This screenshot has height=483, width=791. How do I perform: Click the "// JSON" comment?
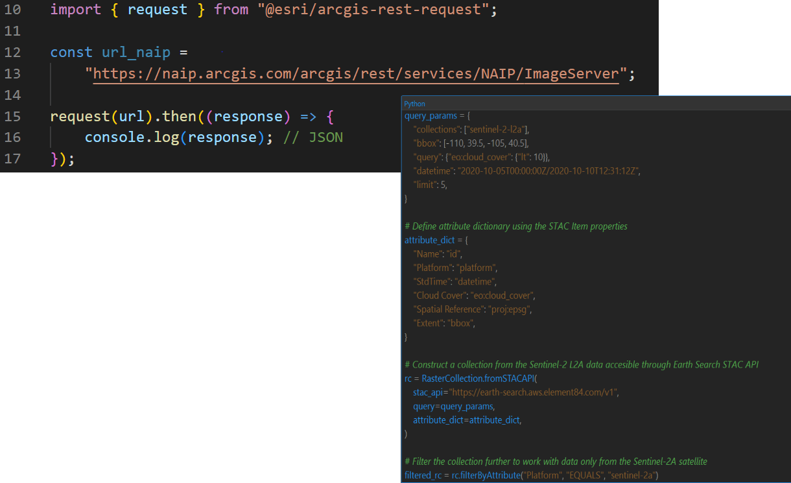click(x=313, y=137)
